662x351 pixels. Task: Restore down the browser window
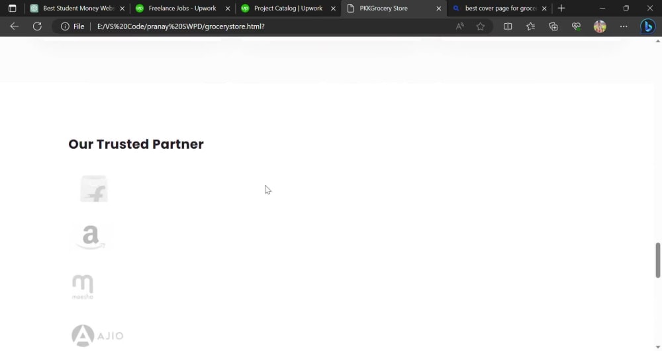coord(626,8)
